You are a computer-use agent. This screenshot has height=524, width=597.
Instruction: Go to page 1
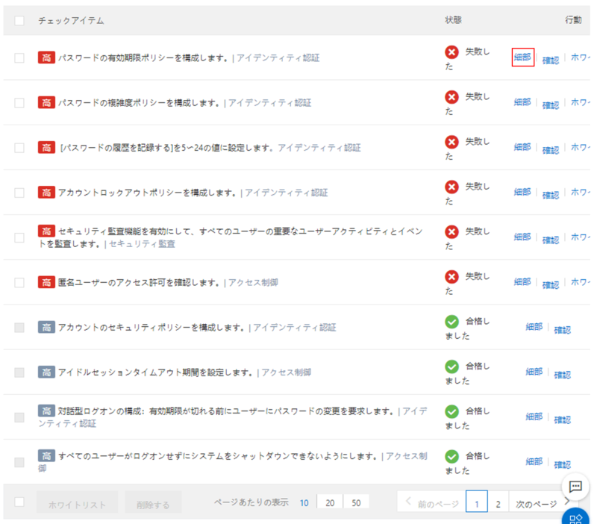[x=477, y=502]
